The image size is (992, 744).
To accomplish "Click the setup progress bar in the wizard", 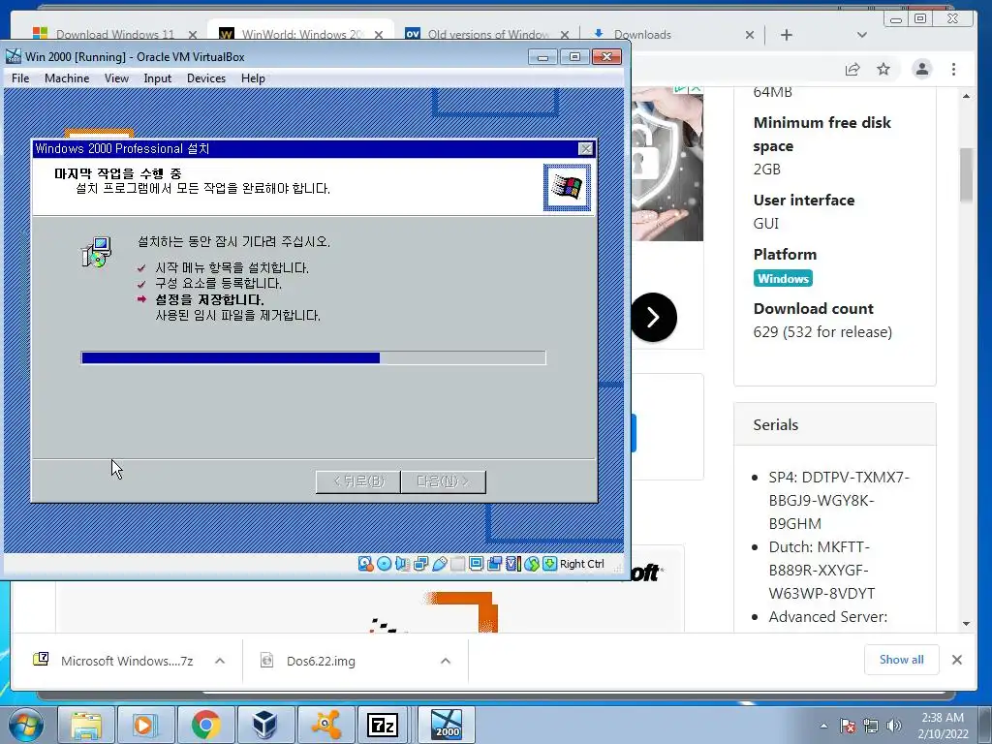I will (313, 357).
